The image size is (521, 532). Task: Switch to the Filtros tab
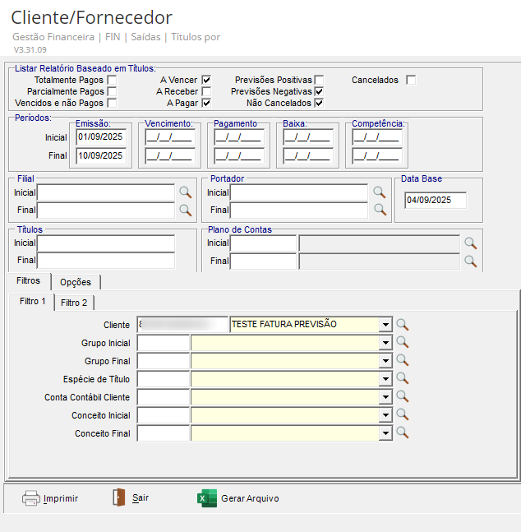click(29, 281)
